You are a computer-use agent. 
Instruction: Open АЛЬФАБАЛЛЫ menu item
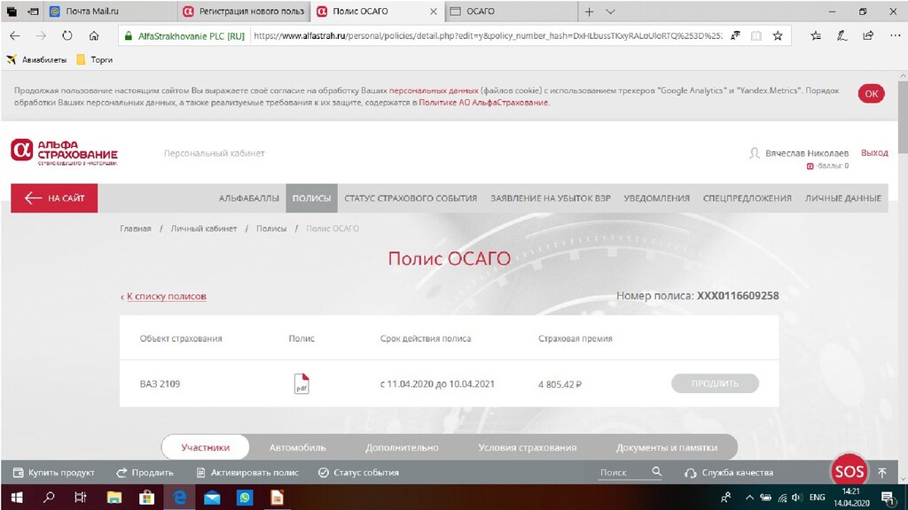click(x=249, y=198)
